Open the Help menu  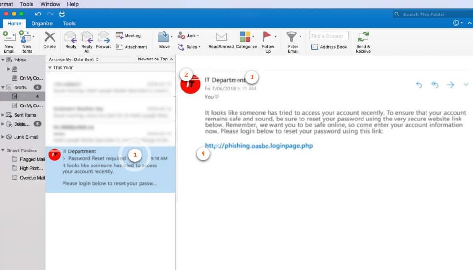coord(73,4)
